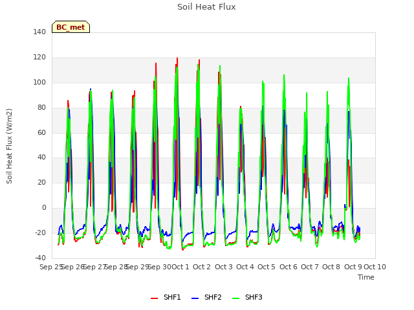414x310 pixels.
Task: Toggle SHF2 series in legend
Action: tap(206, 297)
